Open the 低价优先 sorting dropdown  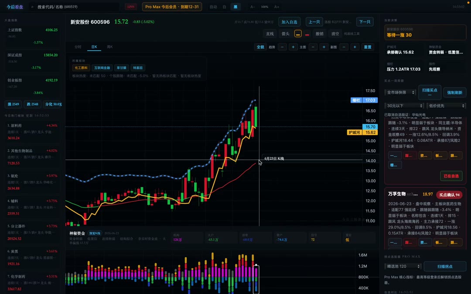point(447,106)
